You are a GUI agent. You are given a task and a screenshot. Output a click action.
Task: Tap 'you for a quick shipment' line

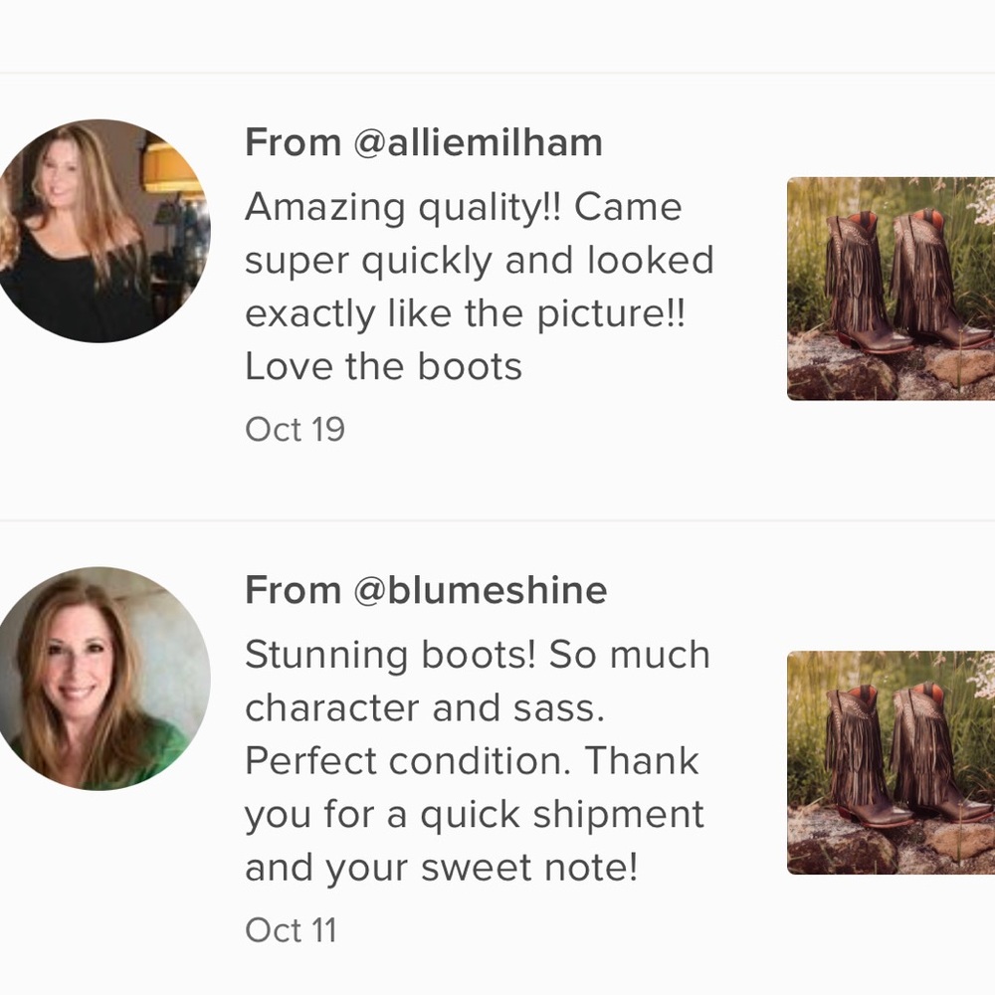tap(475, 815)
